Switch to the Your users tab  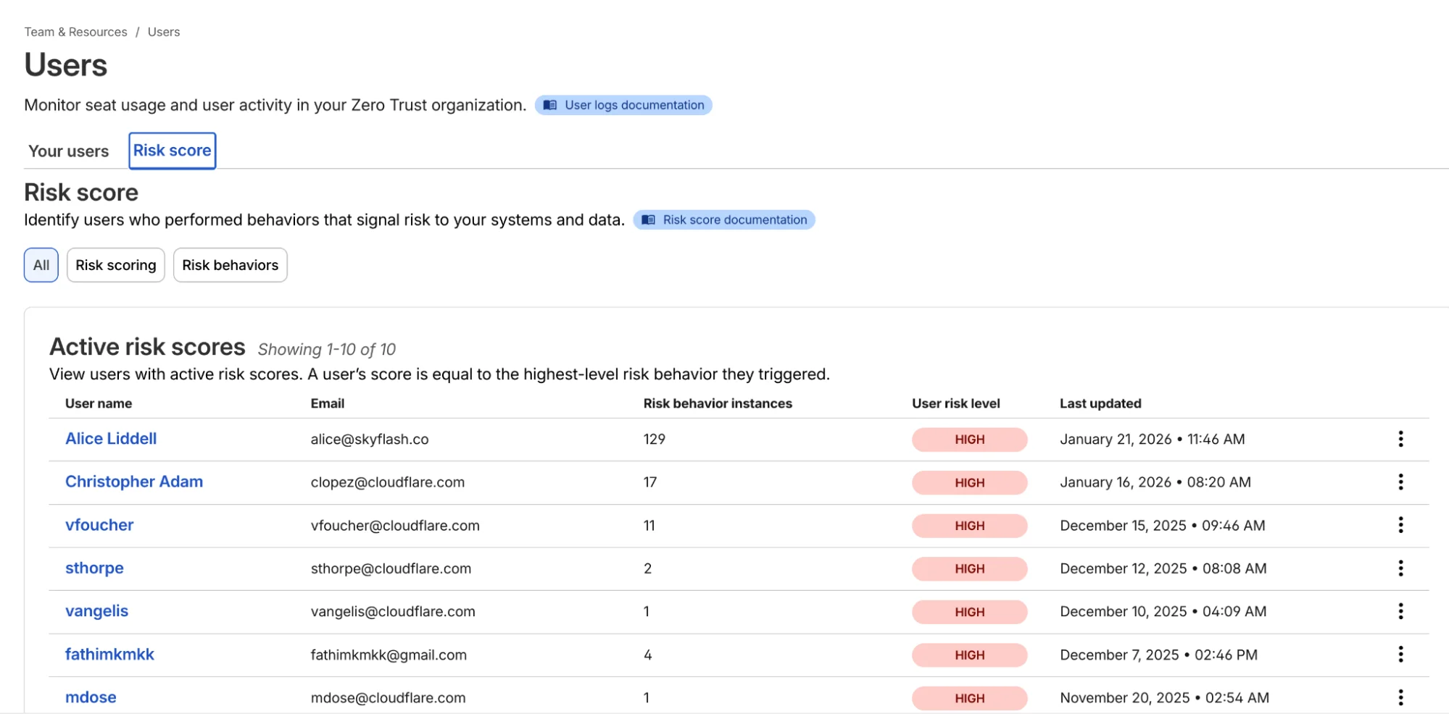[x=68, y=151]
